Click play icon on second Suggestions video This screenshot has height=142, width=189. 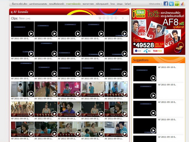(x=153, y=96)
